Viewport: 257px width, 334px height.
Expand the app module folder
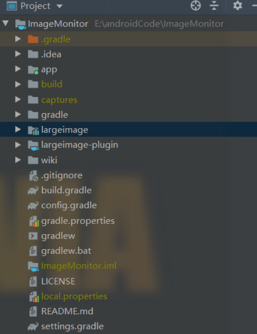(18, 69)
